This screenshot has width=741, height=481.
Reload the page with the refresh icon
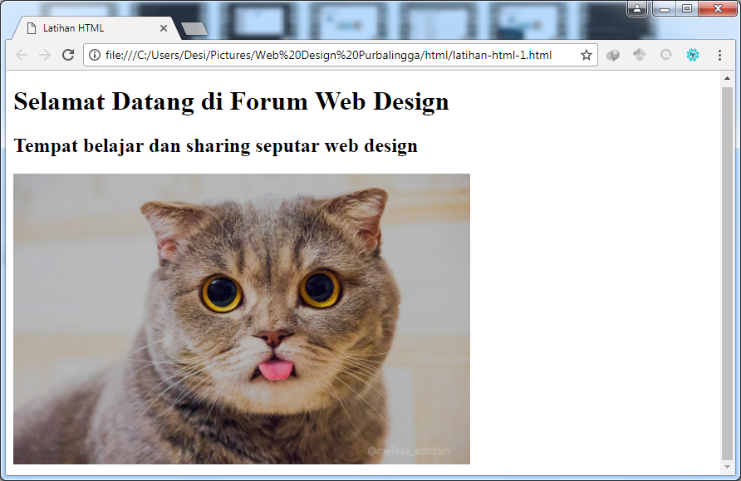coord(68,55)
